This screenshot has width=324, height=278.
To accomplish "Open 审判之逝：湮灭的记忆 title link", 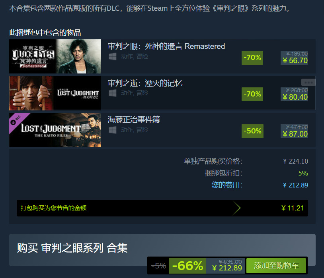I will point(145,83).
